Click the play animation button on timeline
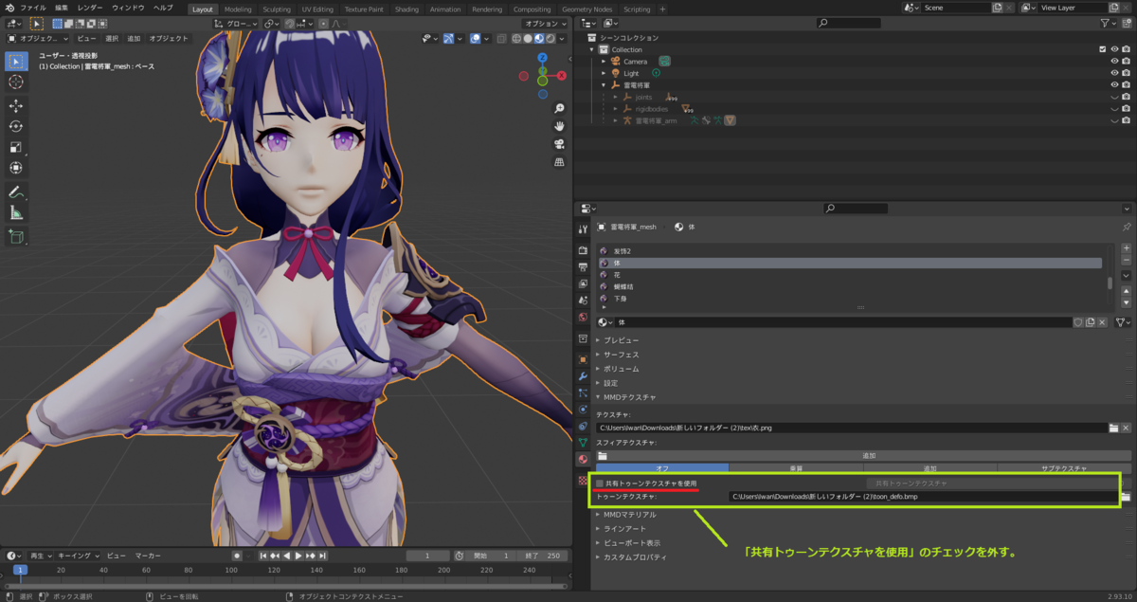Viewport: 1137px width, 602px height. (x=298, y=556)
